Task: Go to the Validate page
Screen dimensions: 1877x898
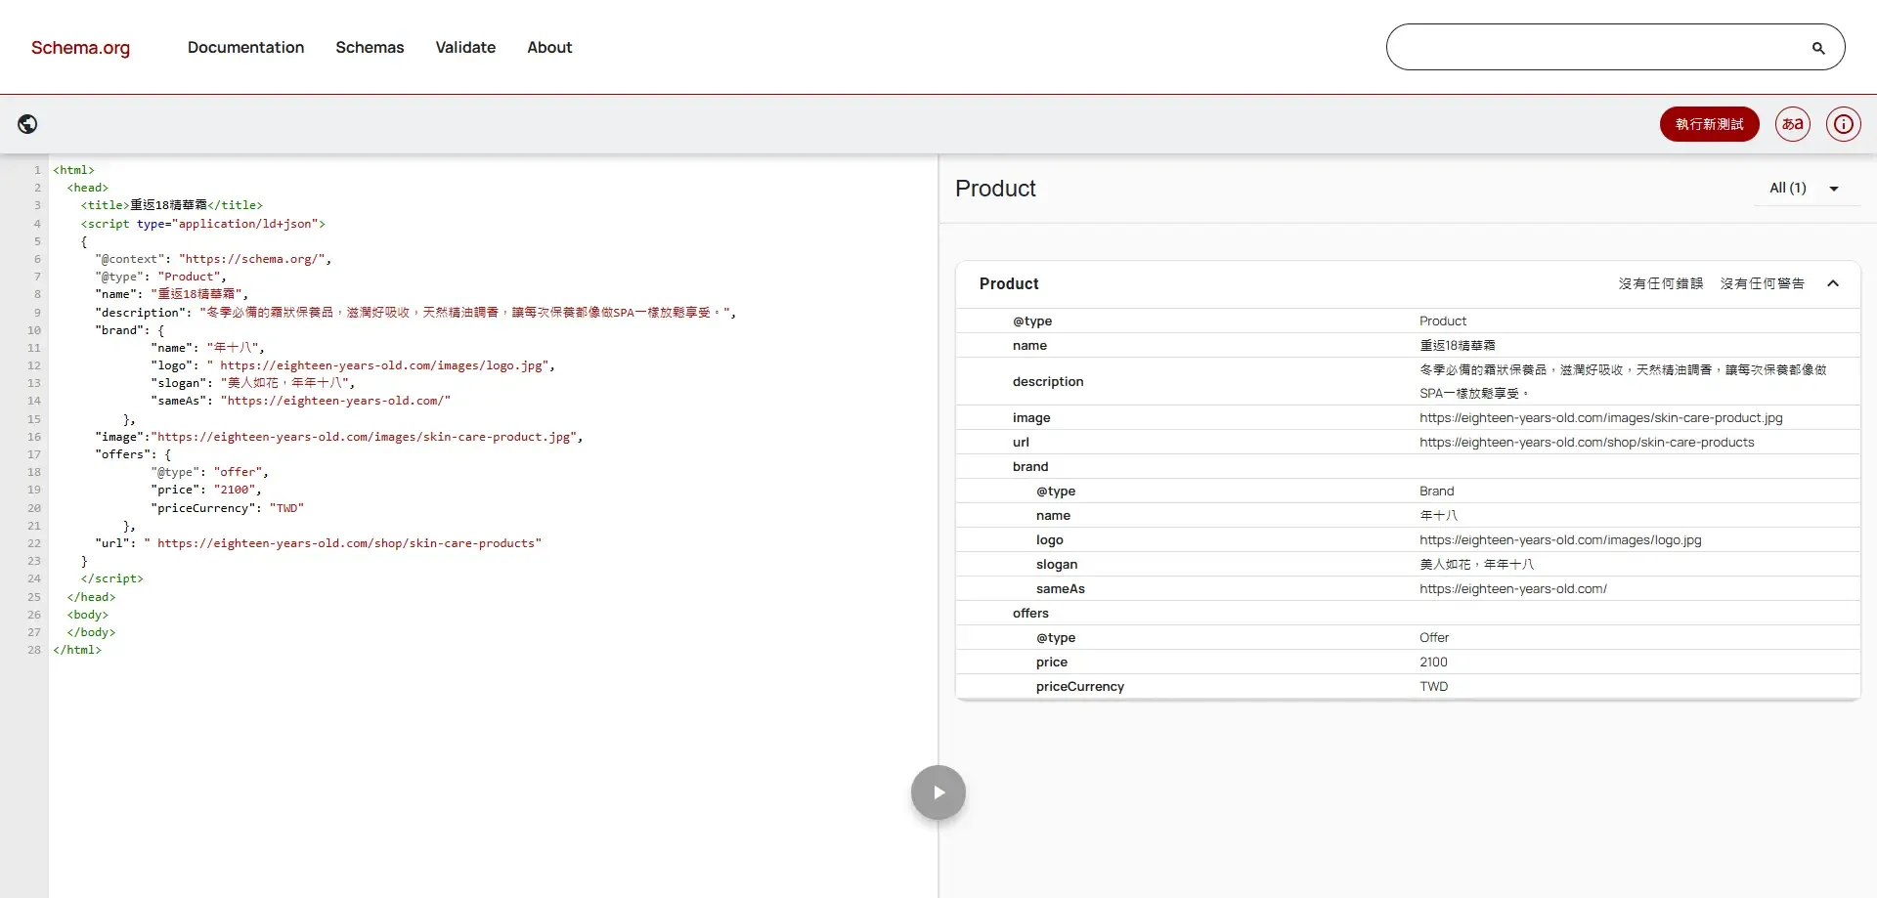Action: point(465,47)
